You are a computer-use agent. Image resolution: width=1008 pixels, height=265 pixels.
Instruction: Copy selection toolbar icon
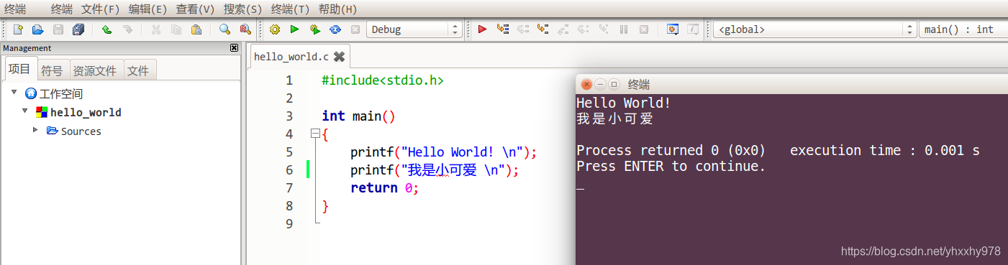pyautogui.click(x=176, y=29)
